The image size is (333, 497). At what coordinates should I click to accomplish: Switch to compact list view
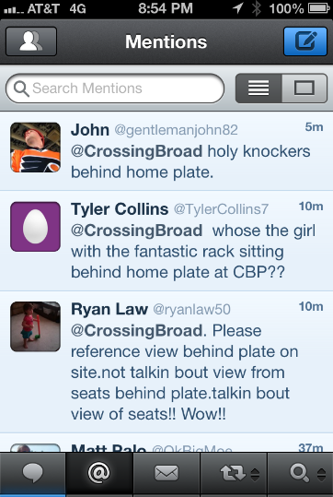click(258, 89)
